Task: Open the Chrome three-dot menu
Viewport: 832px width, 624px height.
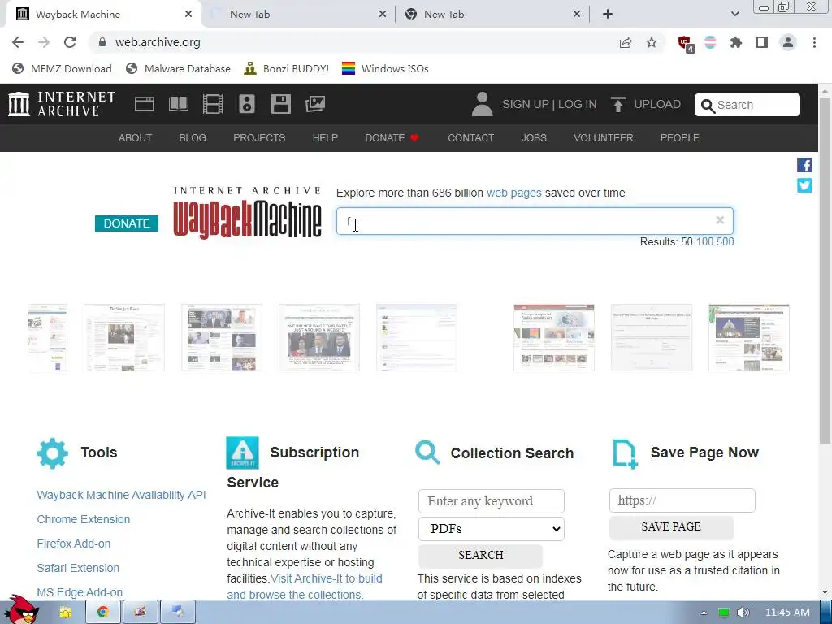Action: pyautogui.click(x=814, y=42)
